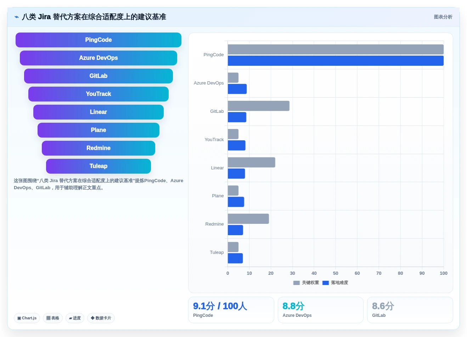Choose the YouTrack funnel bar
The width and height of the screenshot is (467, 337).
click(x=99, y=94)
